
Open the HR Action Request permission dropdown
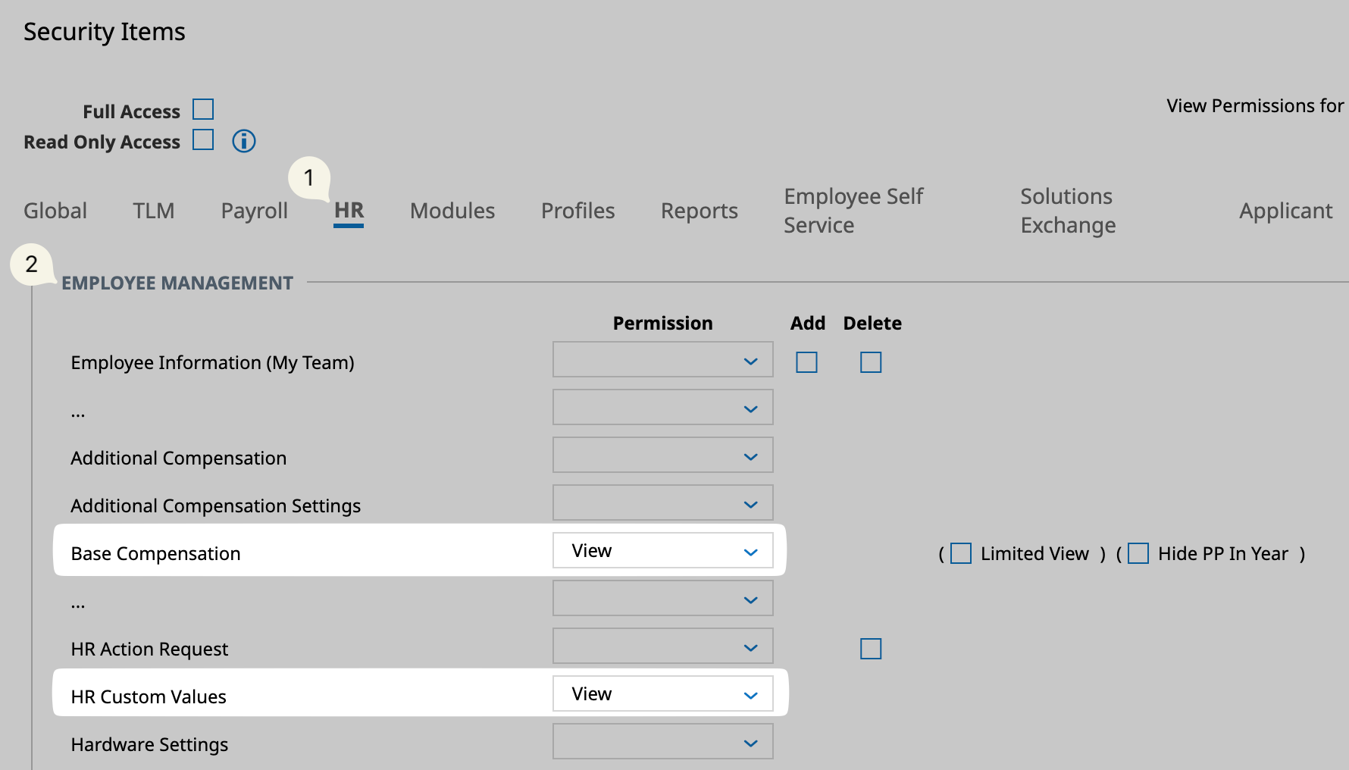pyautogui.click(x=662, y=646)
